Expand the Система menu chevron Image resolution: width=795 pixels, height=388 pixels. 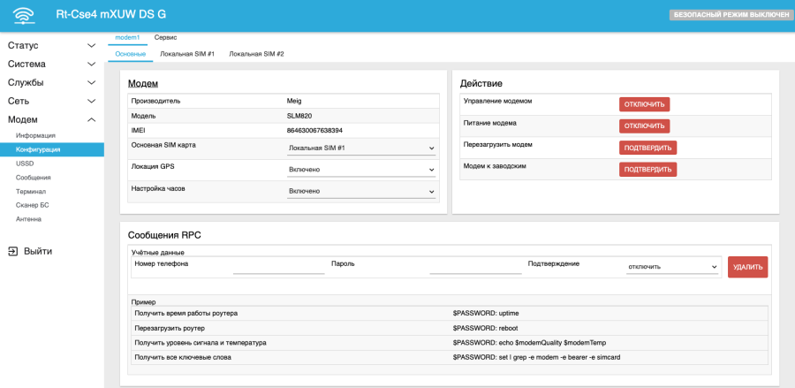(91, 64)
